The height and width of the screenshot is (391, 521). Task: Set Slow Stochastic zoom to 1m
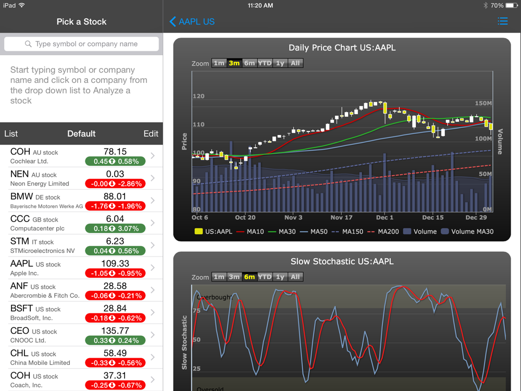tap(219, 277)
